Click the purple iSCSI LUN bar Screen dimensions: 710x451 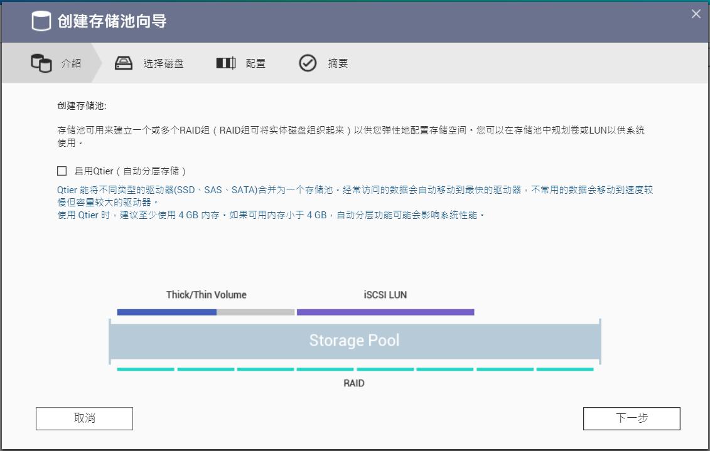(x=385, y=311)
